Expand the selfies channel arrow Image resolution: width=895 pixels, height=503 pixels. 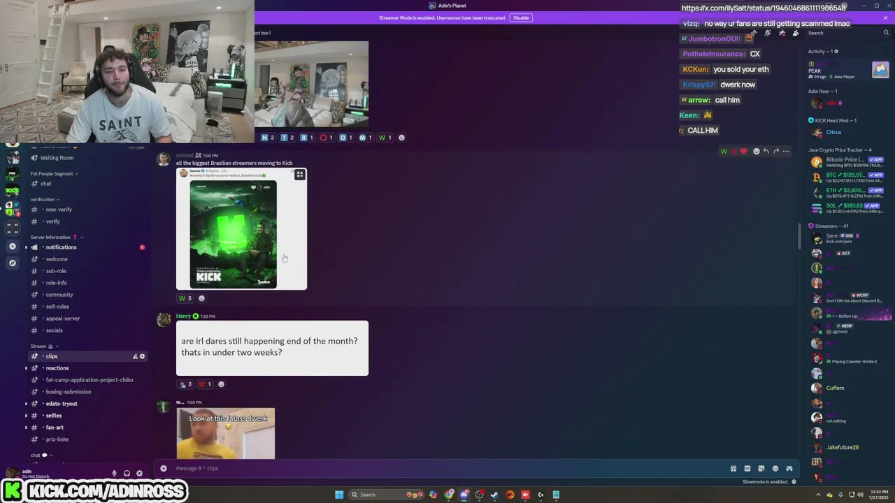[27, 416]
